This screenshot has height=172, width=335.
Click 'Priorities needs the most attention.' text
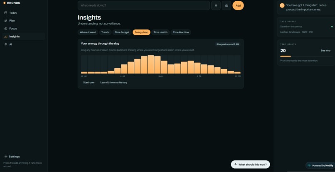click(x=299, y=61)
